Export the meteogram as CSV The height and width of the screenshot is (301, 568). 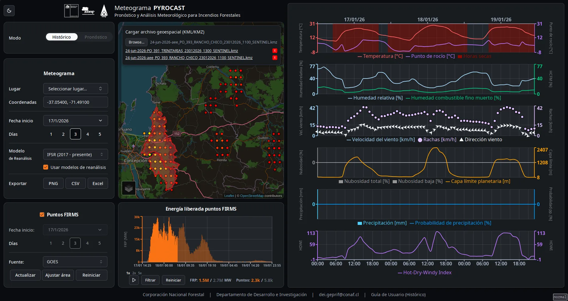tap(75, 183)
